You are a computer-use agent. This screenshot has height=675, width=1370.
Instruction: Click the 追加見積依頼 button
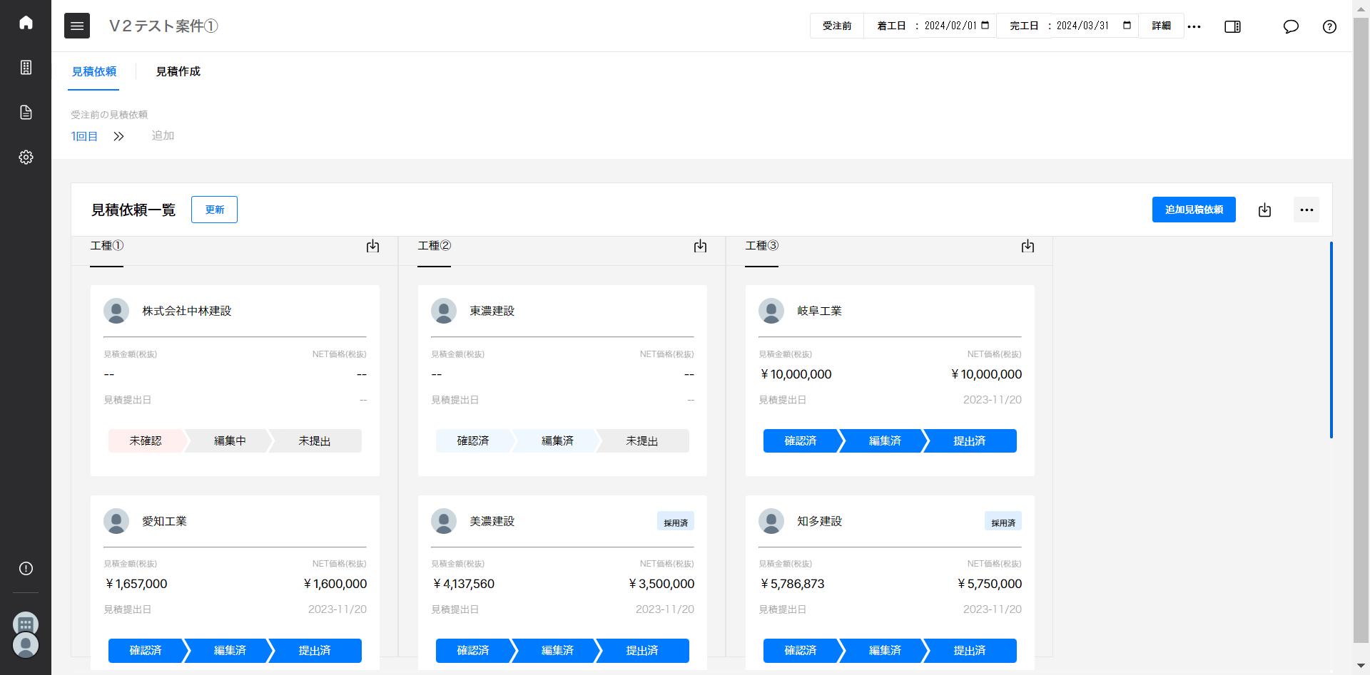pos(1194,210)
